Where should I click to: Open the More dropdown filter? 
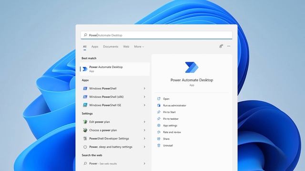[139, 47]
